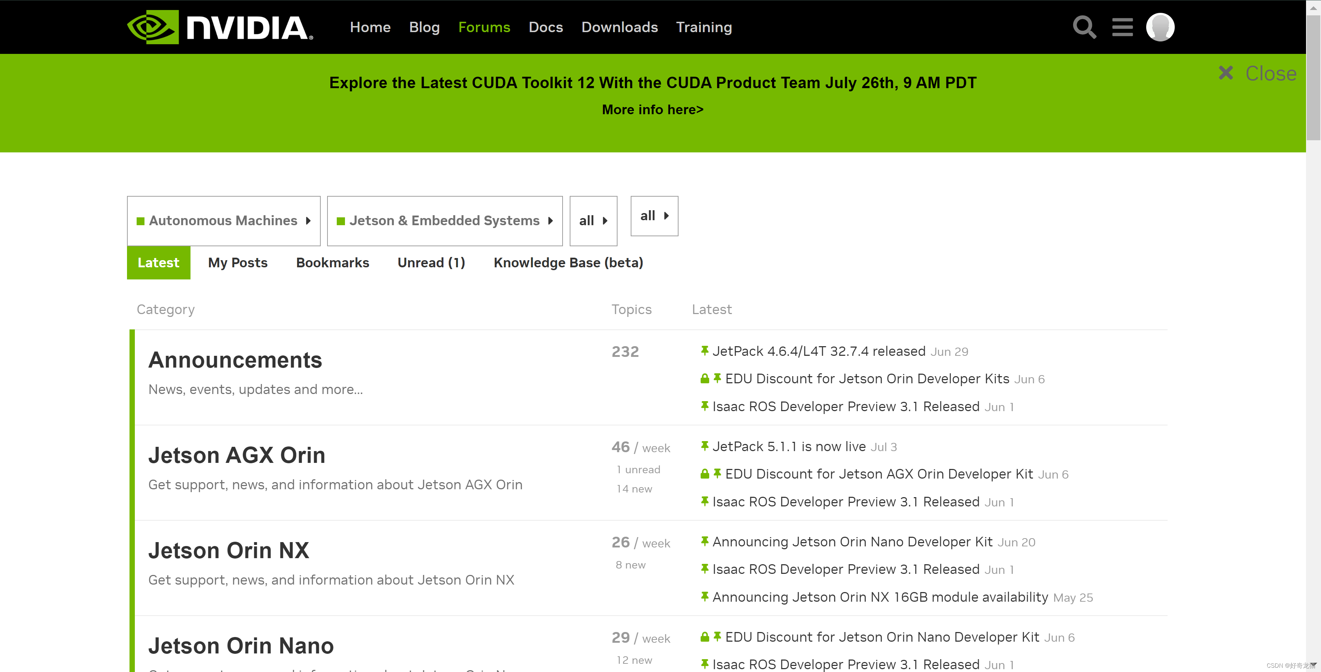Viewport: 1321px width, 672px height.
Task: Open the hamburger menu icon
Action: (x=1122, y=27)
